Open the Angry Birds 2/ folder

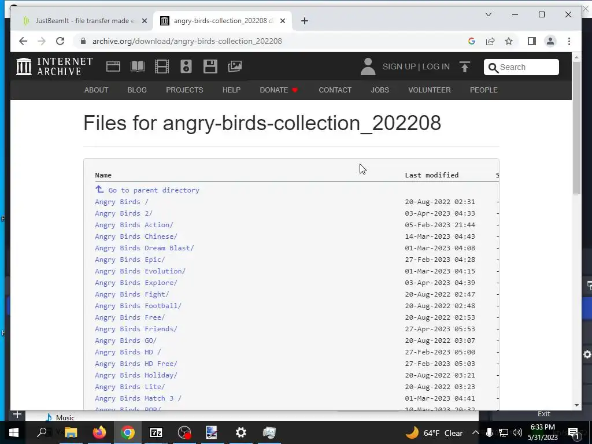(x=124, y=213)
